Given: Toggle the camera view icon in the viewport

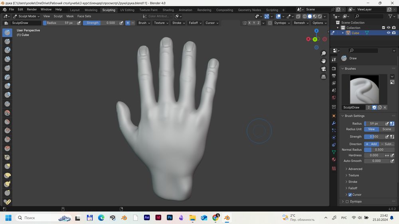Looking at the screenshot, I should pyautogui.click(x=324, y=69).
